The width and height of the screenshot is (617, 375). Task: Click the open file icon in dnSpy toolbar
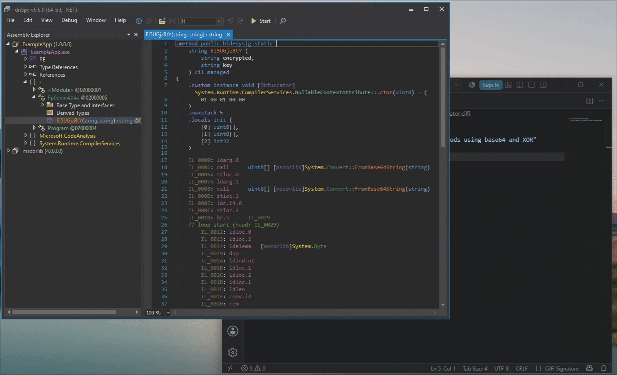coord(162,21)
